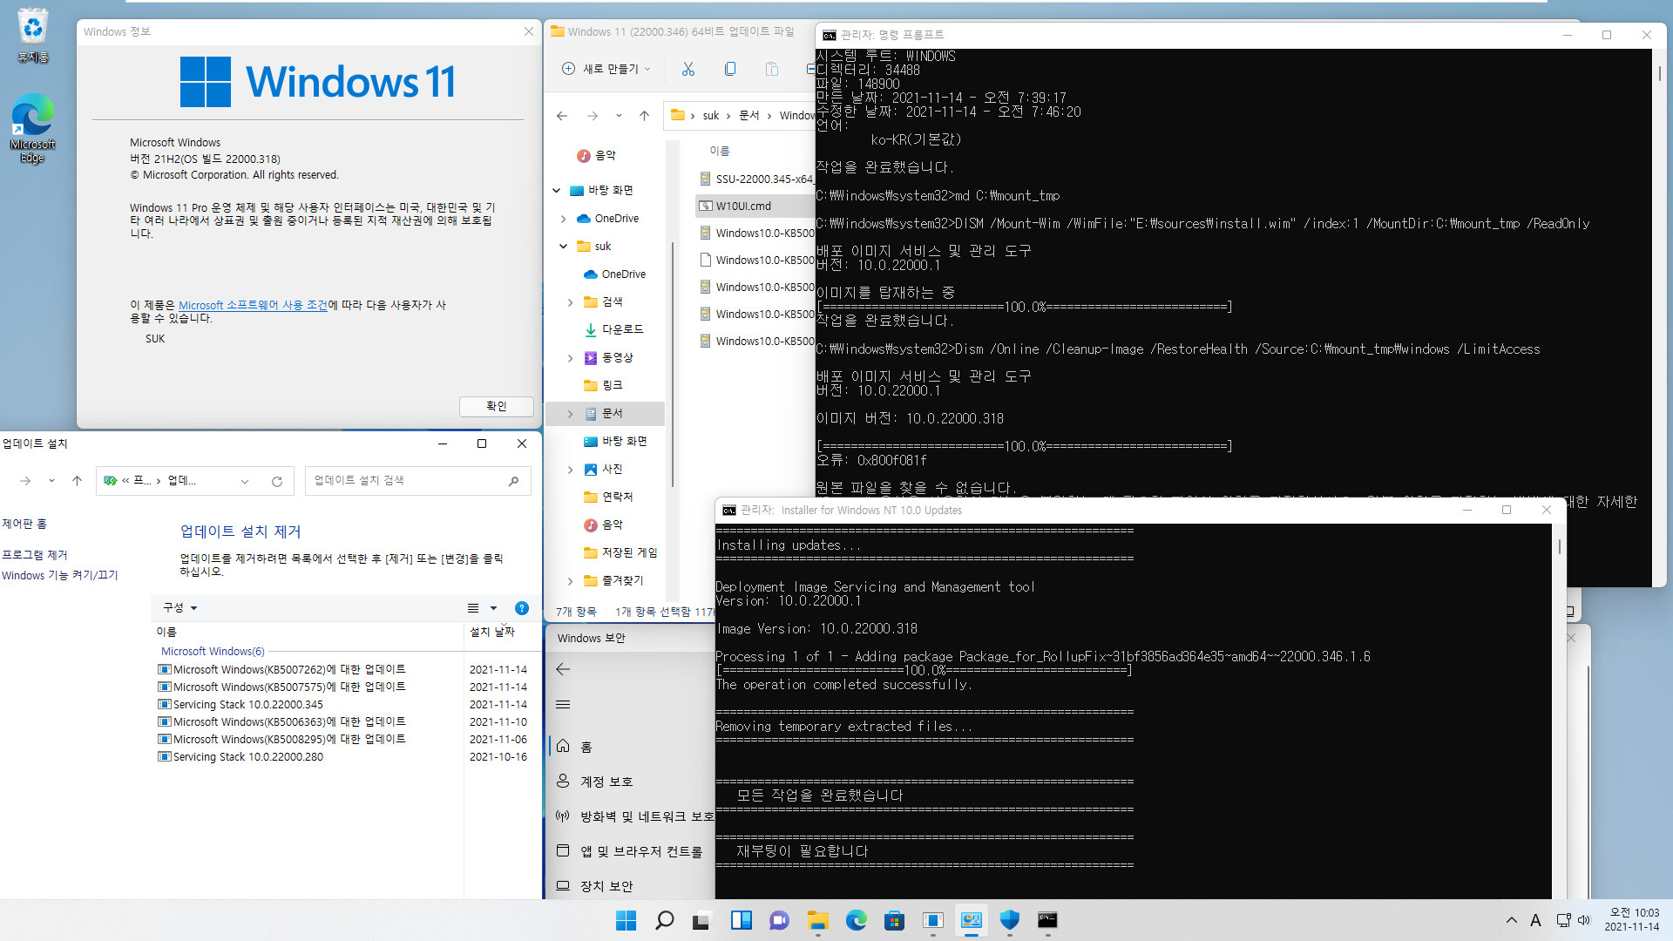This screenshot has height=941, width=1673.
Task: Expand the 사진 folder node
Action: coord(571,470)
